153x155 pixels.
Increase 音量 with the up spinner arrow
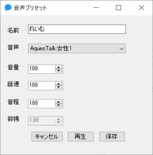(59, 67)
